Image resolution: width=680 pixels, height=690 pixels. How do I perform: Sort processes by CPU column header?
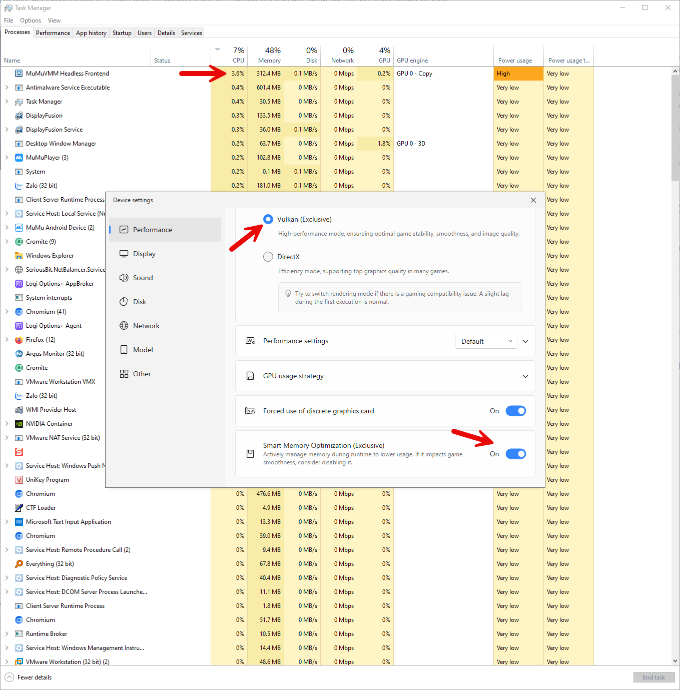pos(229,56)
